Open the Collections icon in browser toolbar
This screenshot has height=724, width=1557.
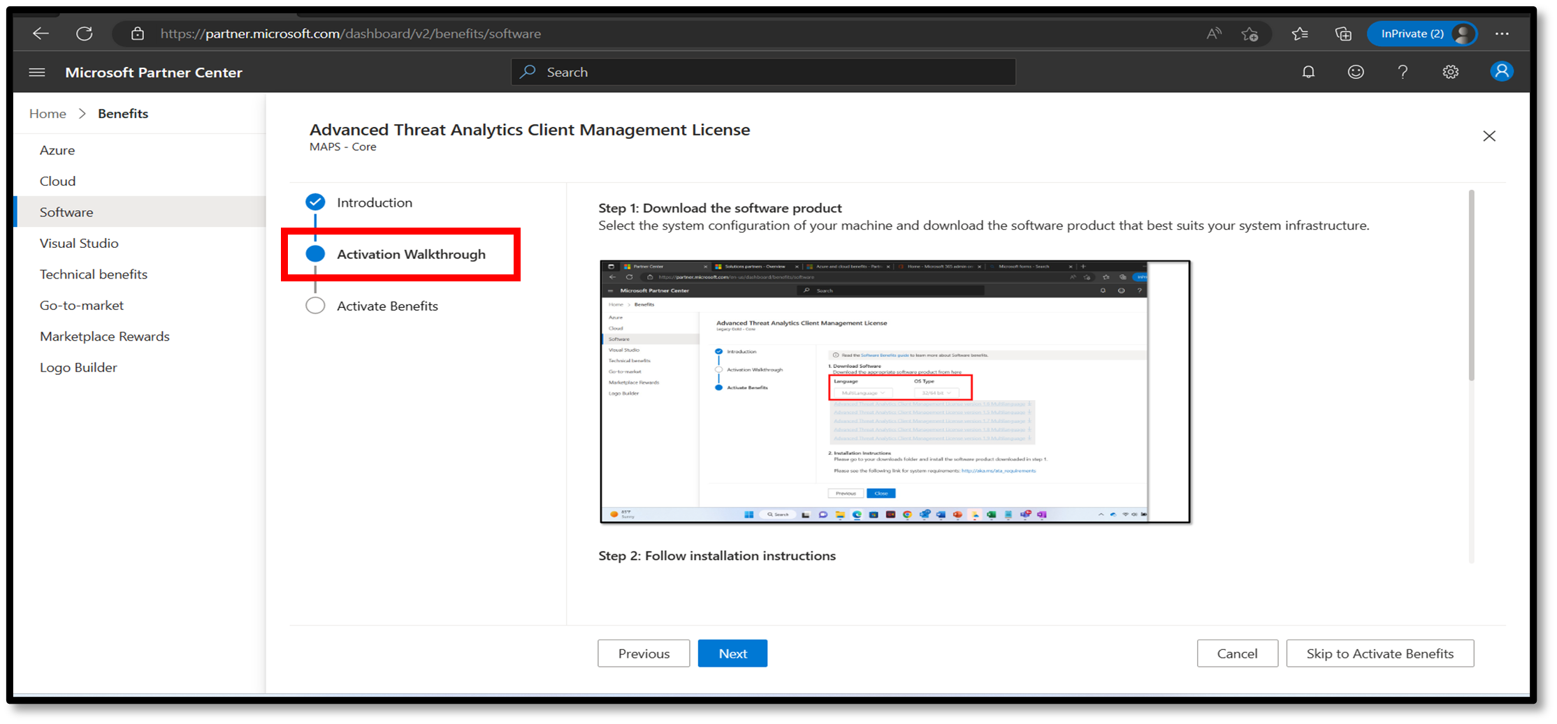(1343, 34)
